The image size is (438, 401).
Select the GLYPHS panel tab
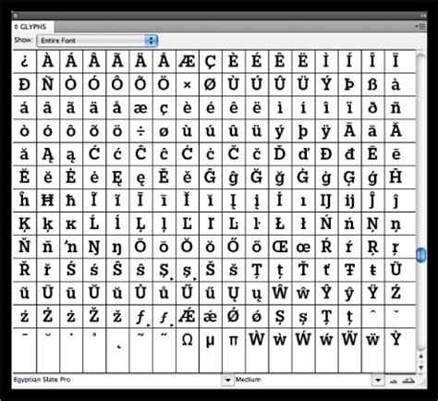tap(33, 27)
